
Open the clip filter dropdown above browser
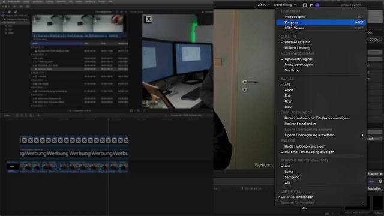click(105, 12)
